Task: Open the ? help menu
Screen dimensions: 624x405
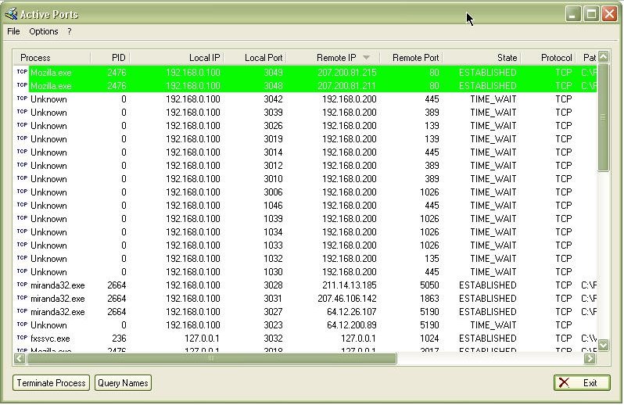Action: [70, 31]
